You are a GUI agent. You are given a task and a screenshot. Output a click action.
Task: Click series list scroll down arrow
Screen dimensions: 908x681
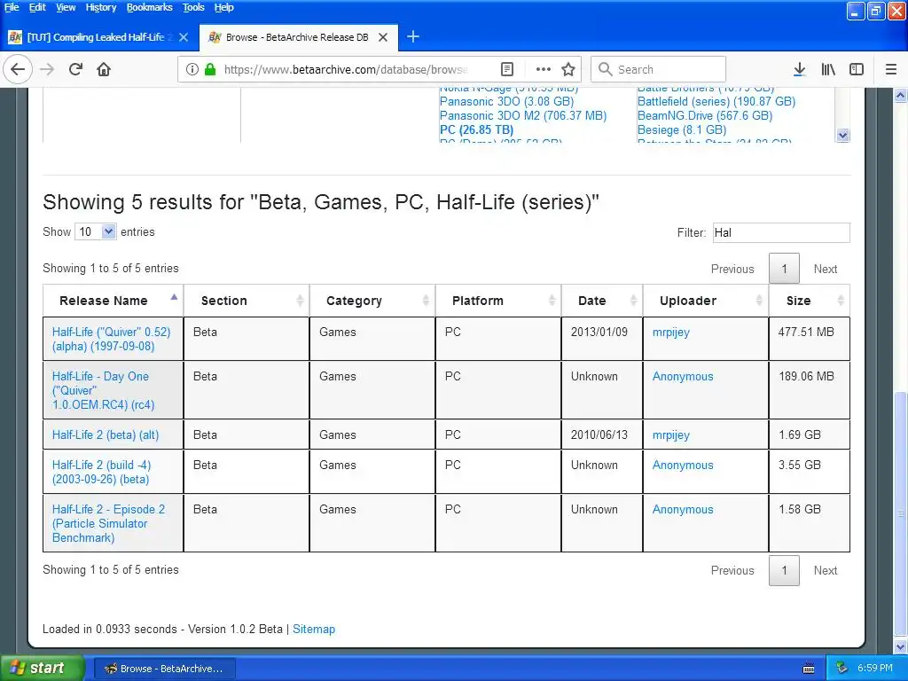842,135
